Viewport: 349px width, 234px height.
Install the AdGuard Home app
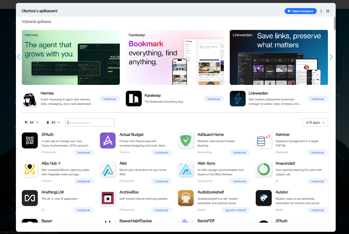[x=239, y=152]
